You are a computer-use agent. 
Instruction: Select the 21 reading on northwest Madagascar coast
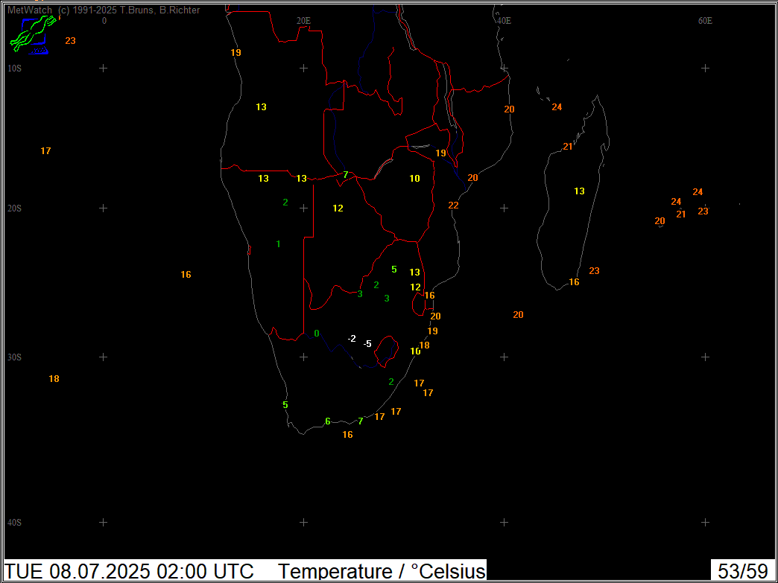click(568, 146)
